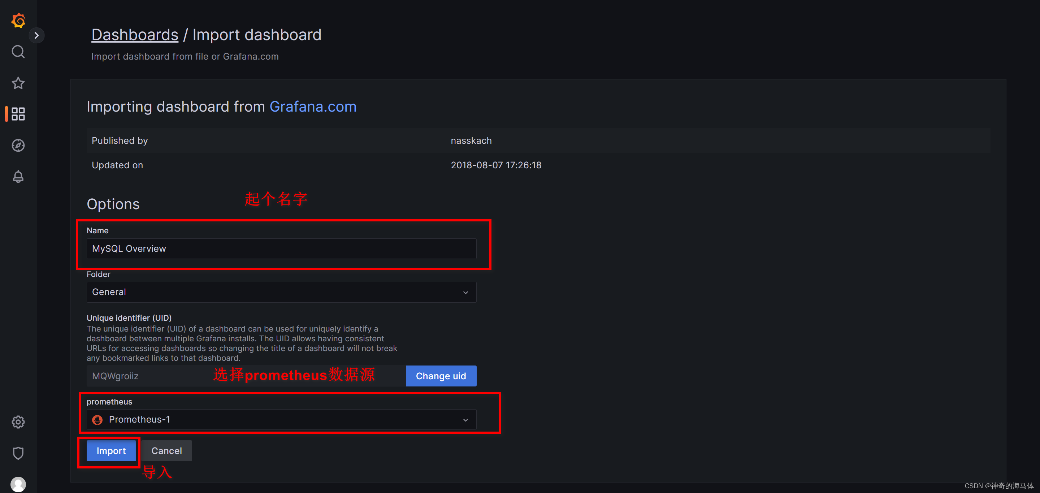This screenshot has width=1040, height=493.
Task: Go to Dashboards breadcrumb link
Action: (135, 35)
